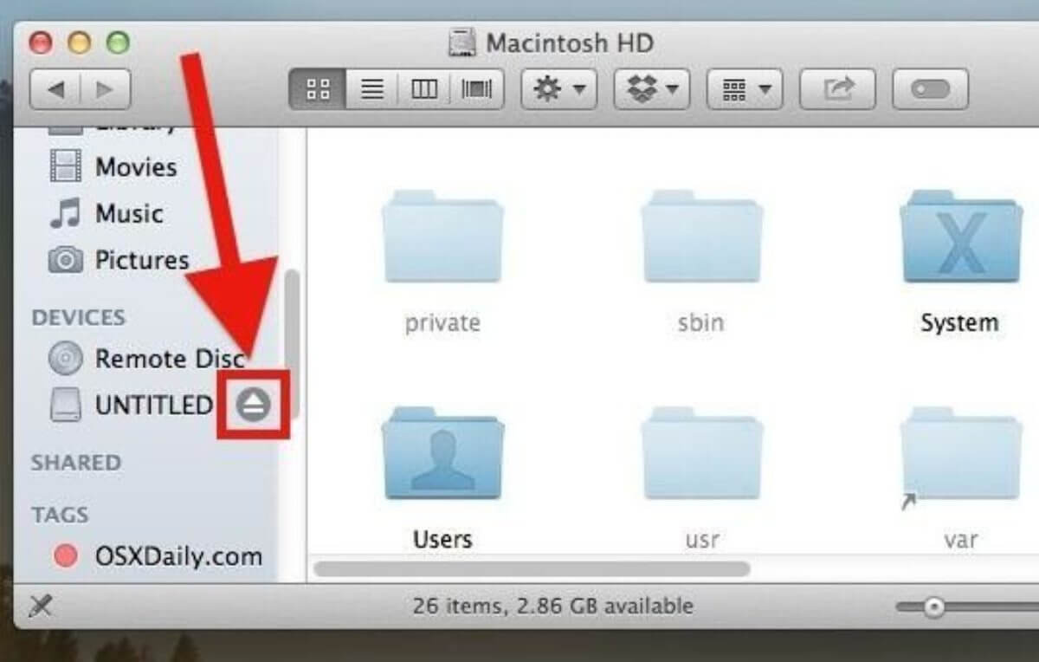
Task: Open the Dropbox toolbar dropdown
Action: point(651,88)
